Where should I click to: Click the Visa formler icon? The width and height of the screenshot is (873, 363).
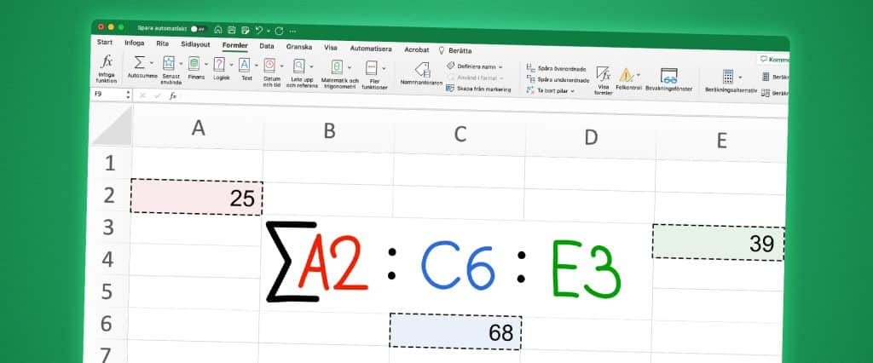[x=604, y=75]
